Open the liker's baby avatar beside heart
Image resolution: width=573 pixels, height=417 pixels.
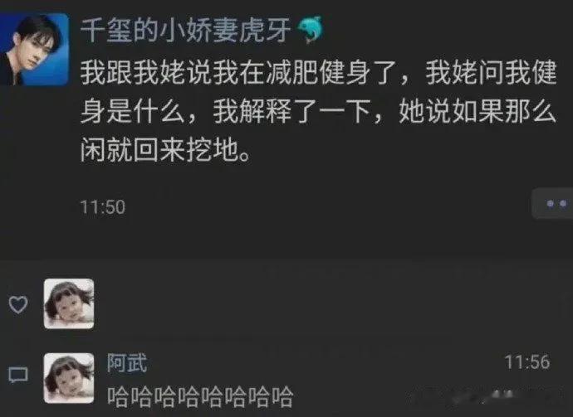pos(69,303)
